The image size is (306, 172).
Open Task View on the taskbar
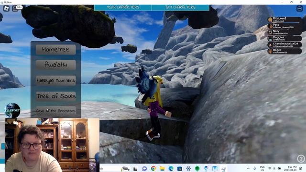135,169
